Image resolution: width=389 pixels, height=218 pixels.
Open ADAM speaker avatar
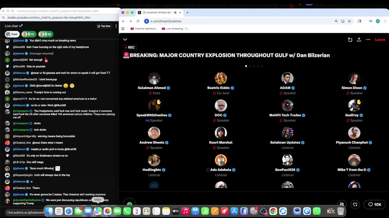coord(287,78)
